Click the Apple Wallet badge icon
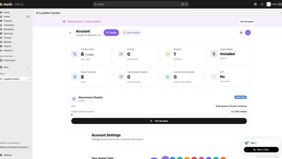 click(x=214, y=54)
